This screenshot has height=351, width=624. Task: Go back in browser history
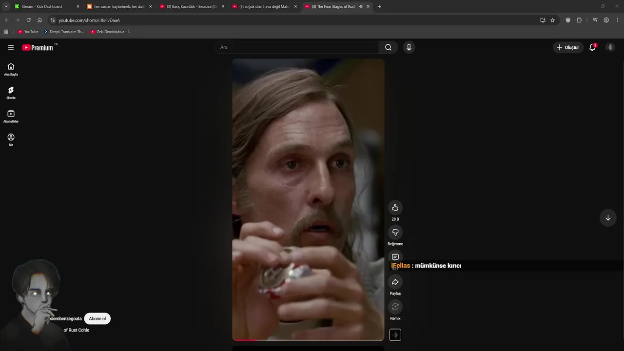(6, 20)
